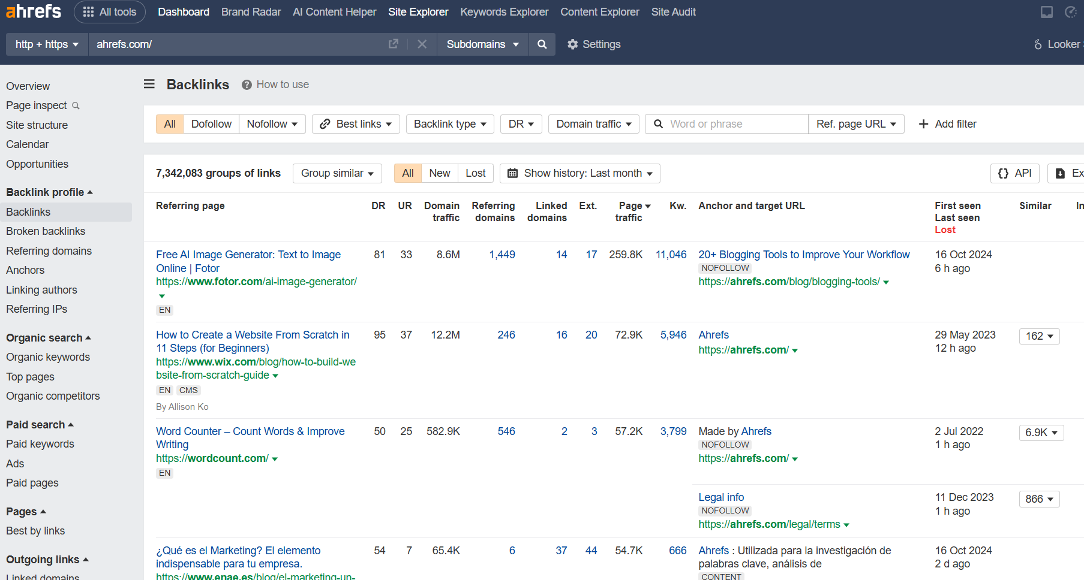Open Backlink type dropdown

tap(450, 124)
